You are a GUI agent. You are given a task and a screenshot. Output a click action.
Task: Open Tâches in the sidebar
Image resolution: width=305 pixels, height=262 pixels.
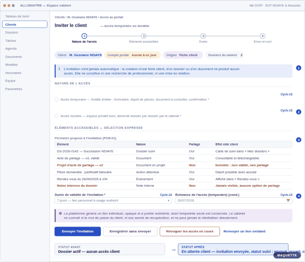(x=10, y=40)
